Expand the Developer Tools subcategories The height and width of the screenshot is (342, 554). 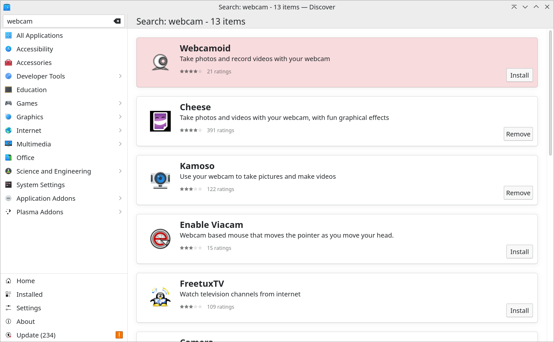tap(120, 76)
